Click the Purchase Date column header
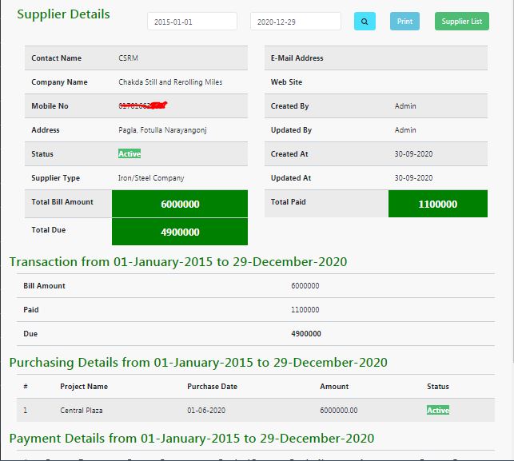The width and height of the screenshot is (514, 461). [x=212, y=386]
